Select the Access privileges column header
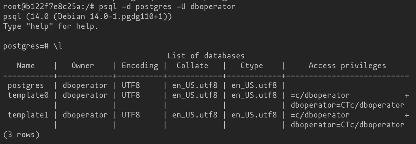416x144 pixels. tap(347, 66)
